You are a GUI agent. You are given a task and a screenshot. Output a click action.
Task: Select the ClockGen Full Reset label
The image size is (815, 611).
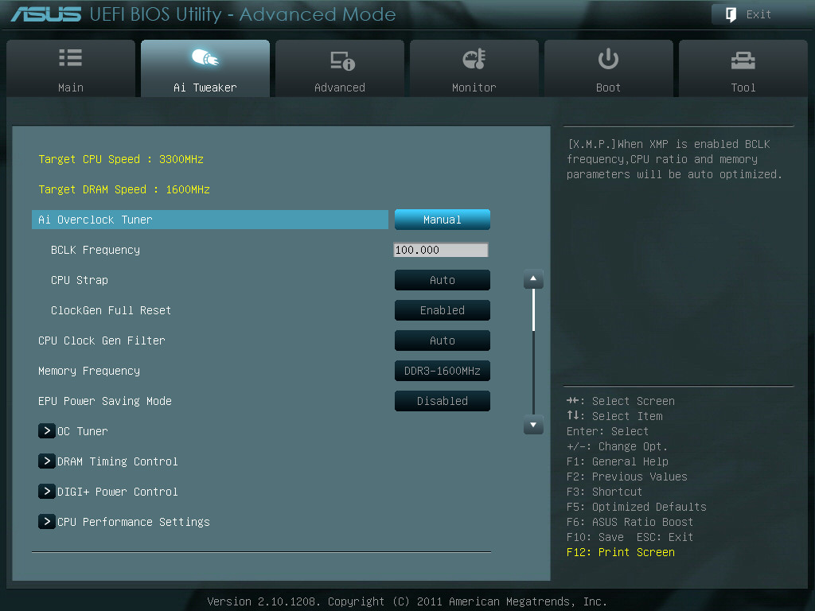(x=111, y=310)
